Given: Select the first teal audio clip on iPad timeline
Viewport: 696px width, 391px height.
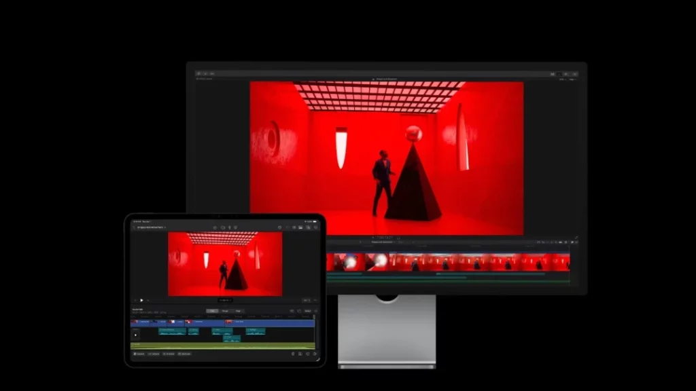Looking at the screenshot, I should (172, 331).
